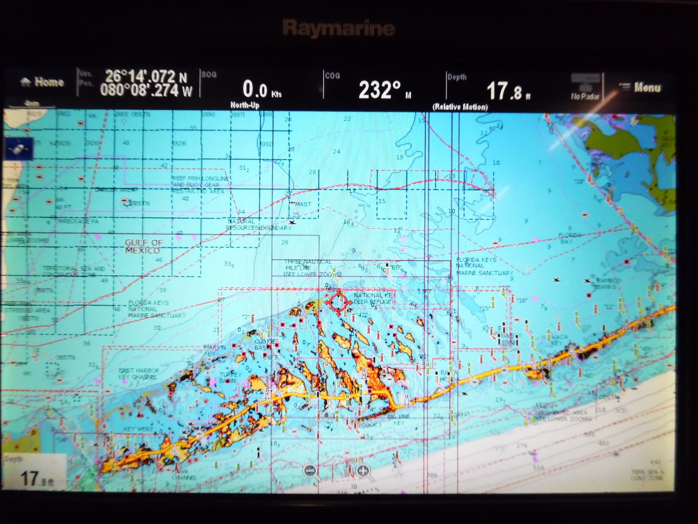Tap the FLORIDA BAY label

coord(570,238)
